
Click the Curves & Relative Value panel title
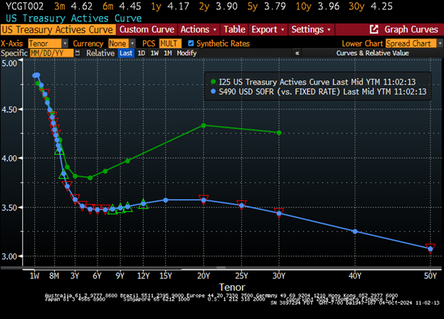[x=372, y=53]
